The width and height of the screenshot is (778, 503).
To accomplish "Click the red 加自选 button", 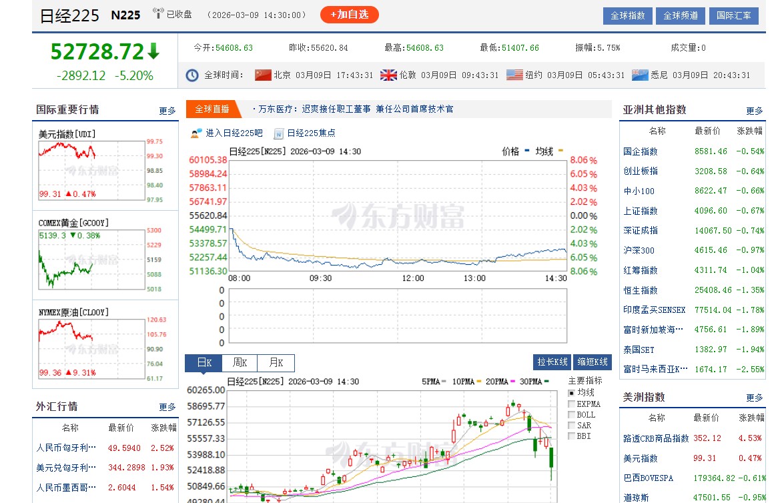I will coord(350,13).
